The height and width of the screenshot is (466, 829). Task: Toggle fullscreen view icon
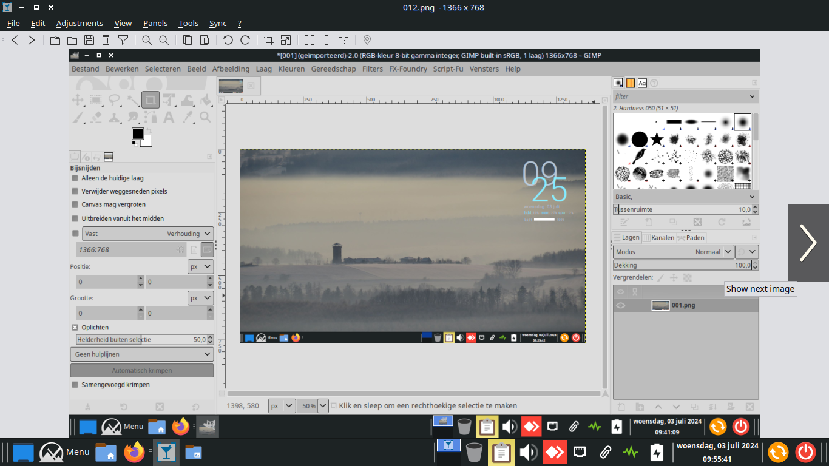(x=310, y=40)
